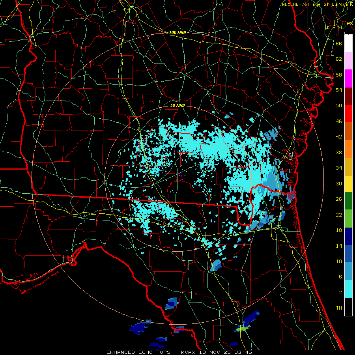355x355 pixels.
Task: Click the light pink 62 legend swatch
Action: (x=348, y=61)
